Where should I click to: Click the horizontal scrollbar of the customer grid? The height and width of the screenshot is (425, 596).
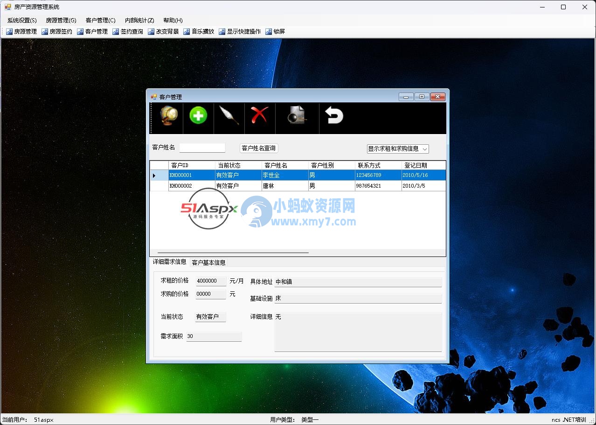(233, 253)
